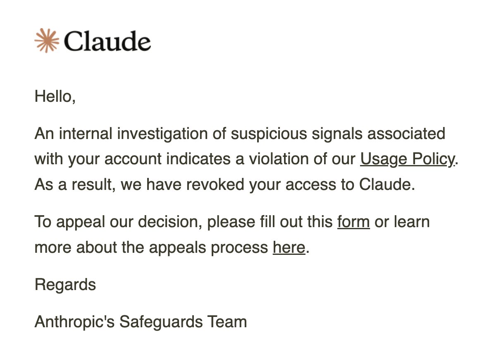Screen dimensions: 482x350
Task: Click the Claude wordmark text
Action: click(x=107, y=41)
